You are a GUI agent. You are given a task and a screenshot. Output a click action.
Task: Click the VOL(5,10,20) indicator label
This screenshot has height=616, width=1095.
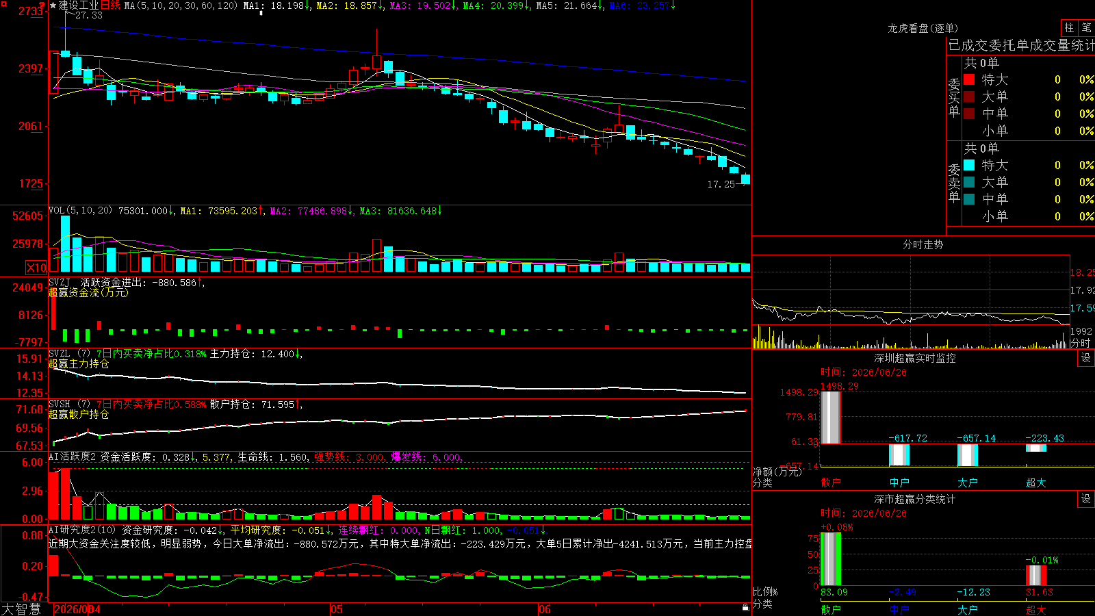coord(80,211)
